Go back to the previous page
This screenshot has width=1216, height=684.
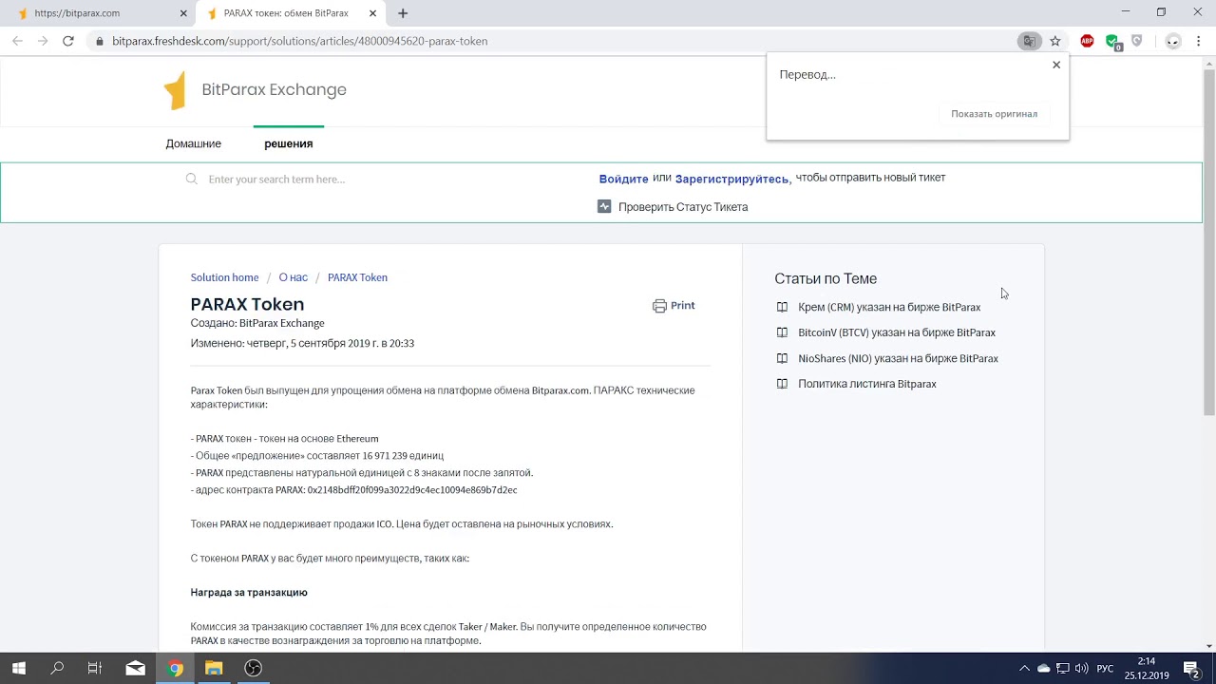[x=17, y=41]
